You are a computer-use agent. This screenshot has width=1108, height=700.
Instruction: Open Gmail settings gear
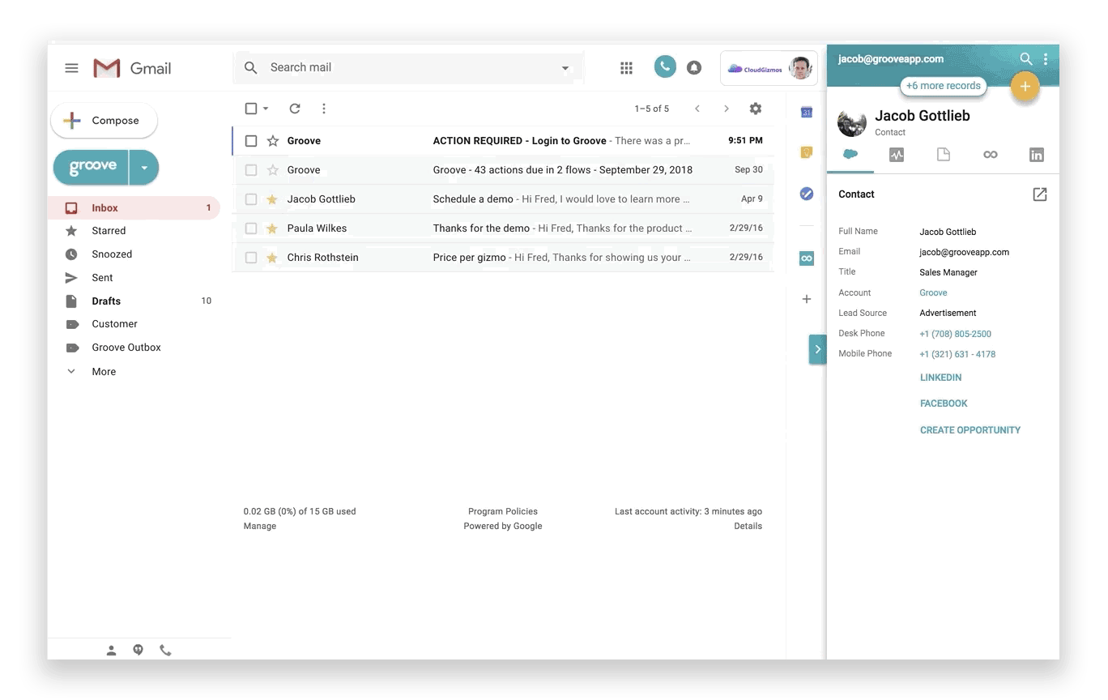pos(756,109)
